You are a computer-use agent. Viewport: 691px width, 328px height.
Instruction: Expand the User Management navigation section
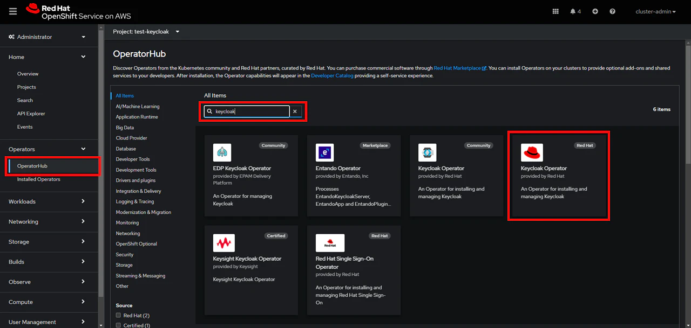(49, 322)
